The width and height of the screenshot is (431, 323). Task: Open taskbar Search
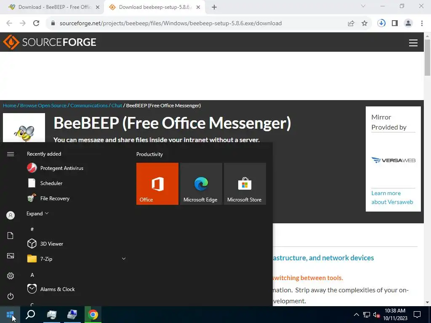[30, 315]
